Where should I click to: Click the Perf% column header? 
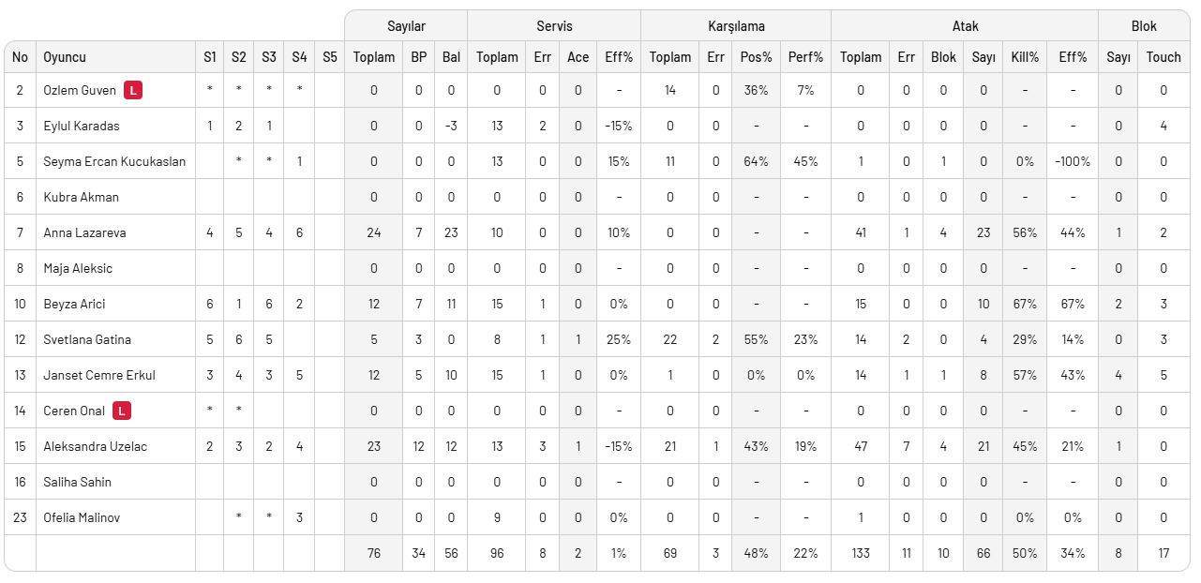tap(805, 57)
